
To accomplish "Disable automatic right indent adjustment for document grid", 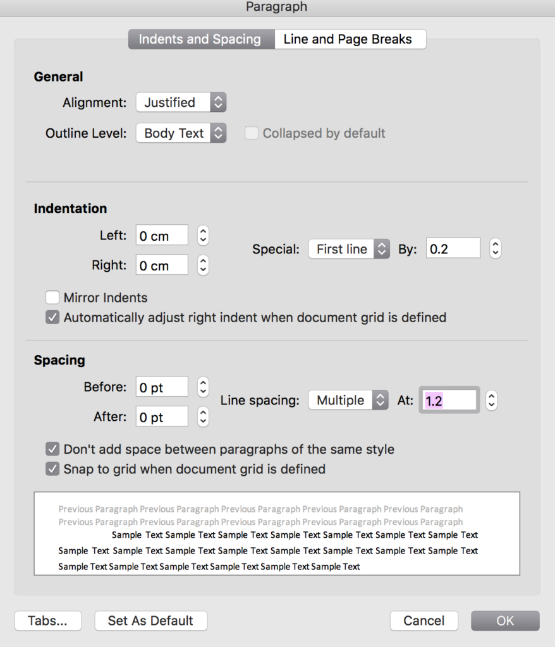I will point(52,317).
